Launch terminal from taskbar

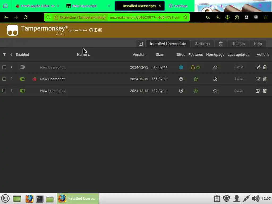(39, 199)
